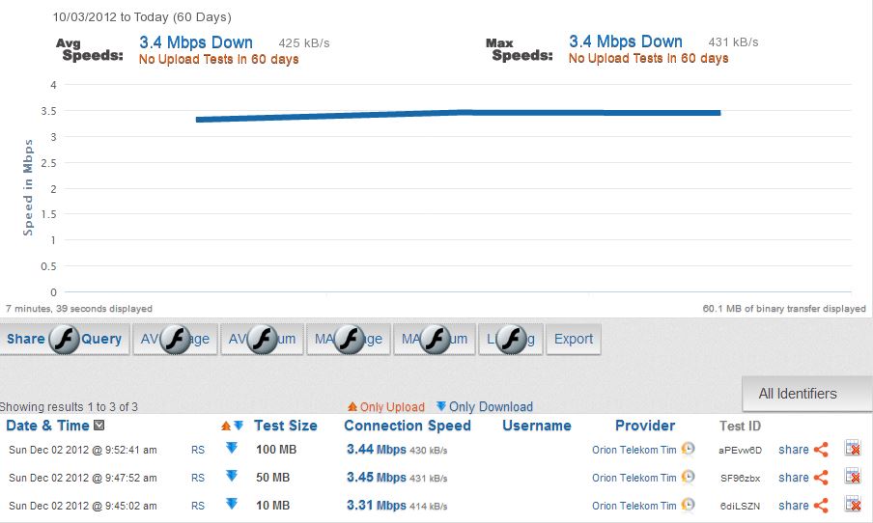The image size is (873, 523).
Task: Open the AV…um flash button
Action: (x=262, y=339)
